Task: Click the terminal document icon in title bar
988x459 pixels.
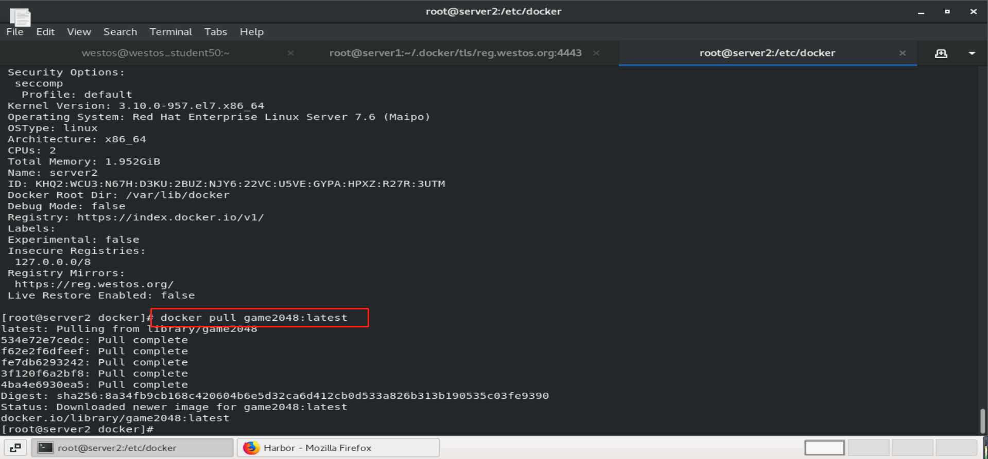Action: 20,17
